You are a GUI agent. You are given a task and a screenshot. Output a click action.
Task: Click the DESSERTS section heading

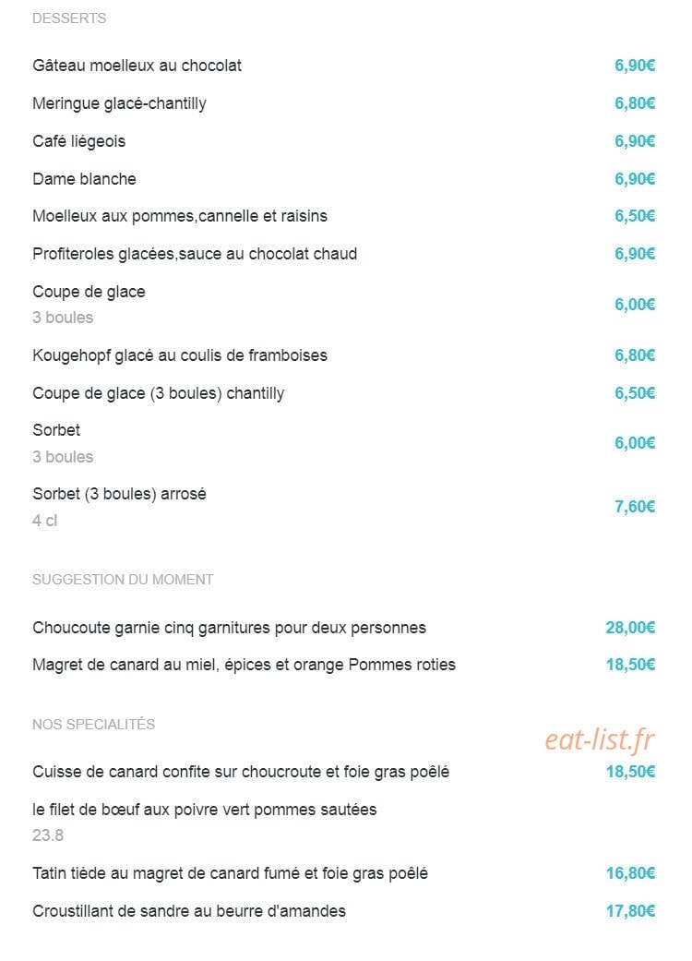point(69,18)
